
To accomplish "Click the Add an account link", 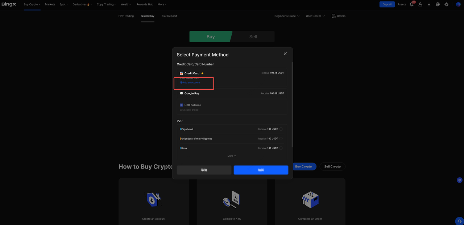I will (191, 82).
